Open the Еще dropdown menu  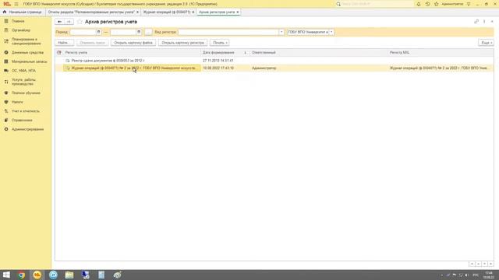coord(487,43)
